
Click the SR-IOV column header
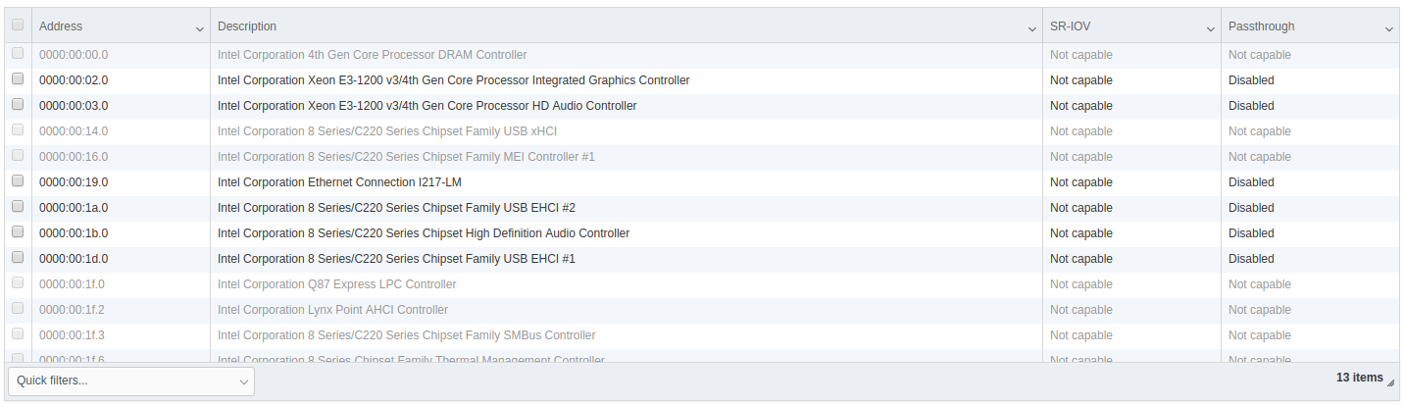pyautogui.click(x=1070, y=26)
